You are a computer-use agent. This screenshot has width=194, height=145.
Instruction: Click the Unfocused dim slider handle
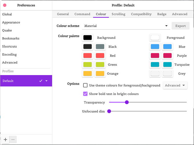[x=109, y=111]
